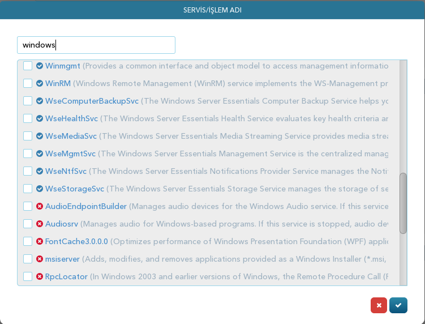Enable the RpcLocator checkbox

pos(28,276)
